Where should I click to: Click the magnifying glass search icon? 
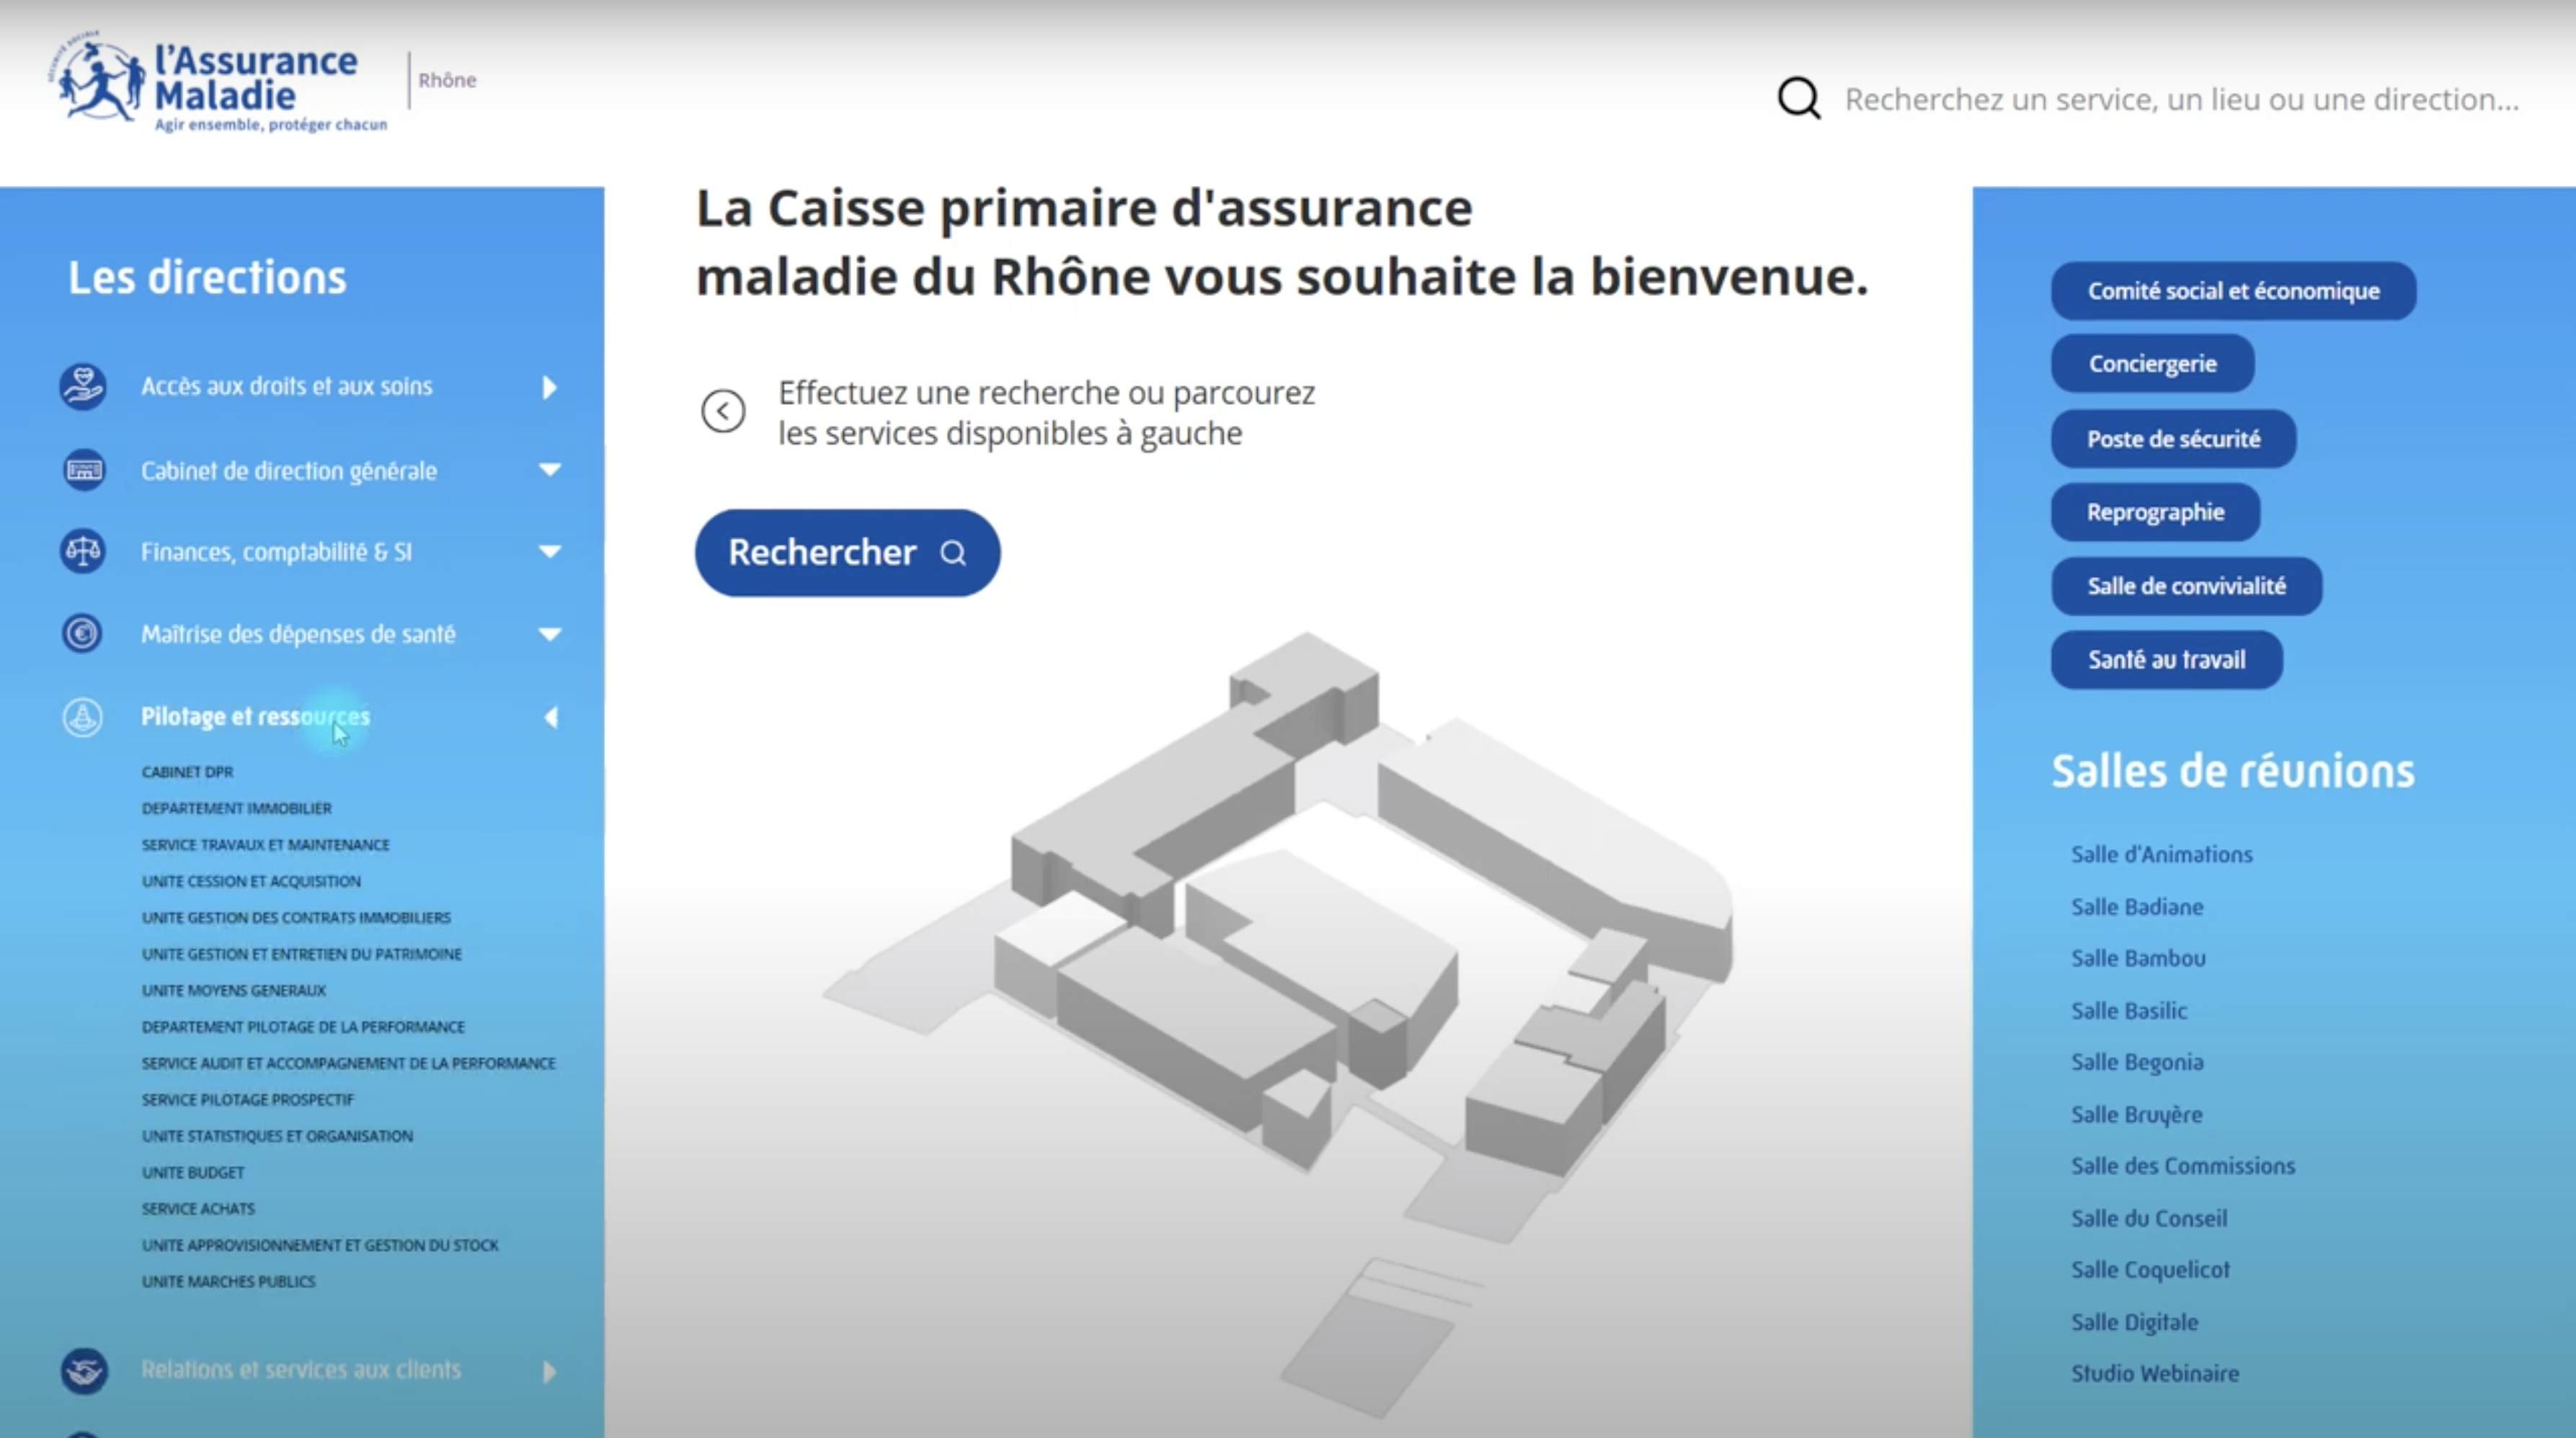pyautogui.click(x=1798, y=99)
